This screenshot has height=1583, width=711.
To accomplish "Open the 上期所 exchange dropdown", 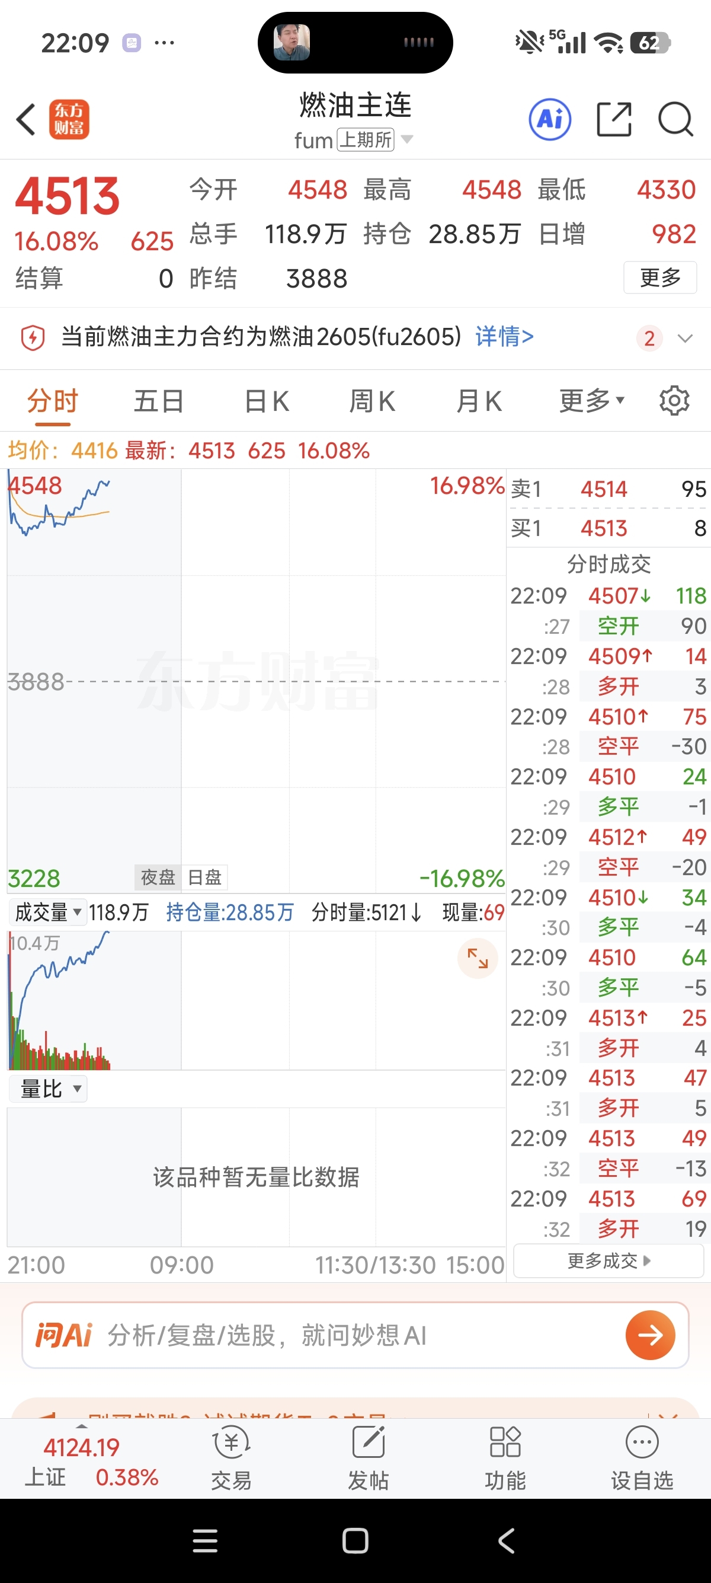I will [x=373, y=139].
